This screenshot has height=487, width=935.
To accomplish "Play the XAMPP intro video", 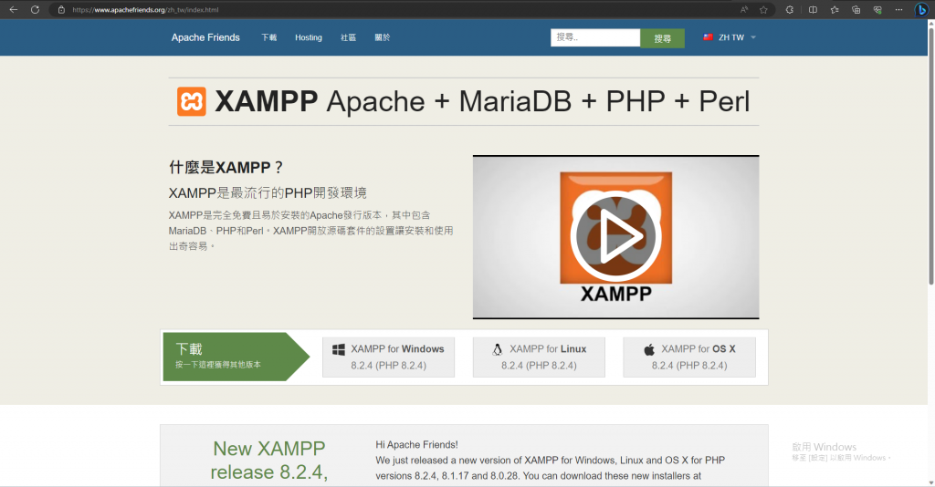I will click(x=616, y=236).
